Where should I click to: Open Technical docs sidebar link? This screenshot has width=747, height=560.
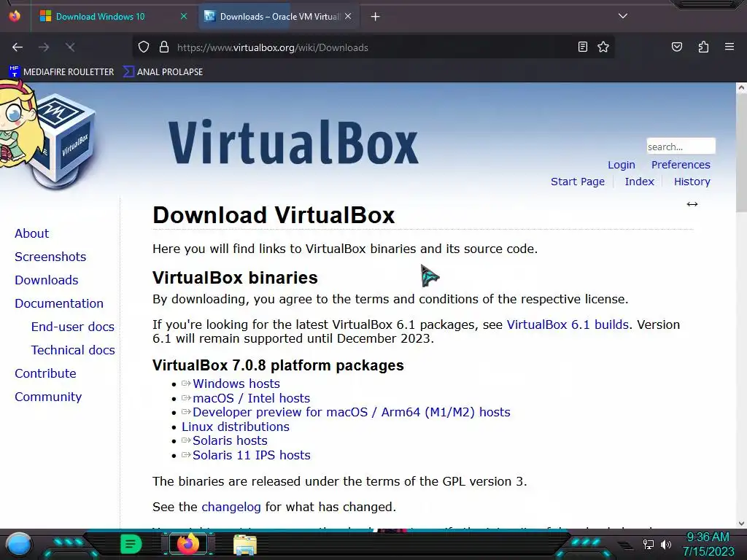73,350
